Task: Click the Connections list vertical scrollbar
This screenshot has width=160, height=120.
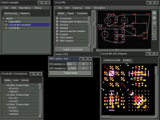Action: pyautogui.click(x=40, y=101)
